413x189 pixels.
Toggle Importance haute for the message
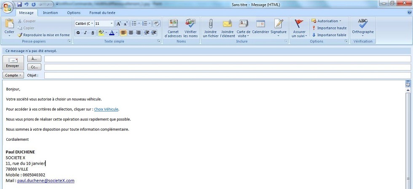329,28
